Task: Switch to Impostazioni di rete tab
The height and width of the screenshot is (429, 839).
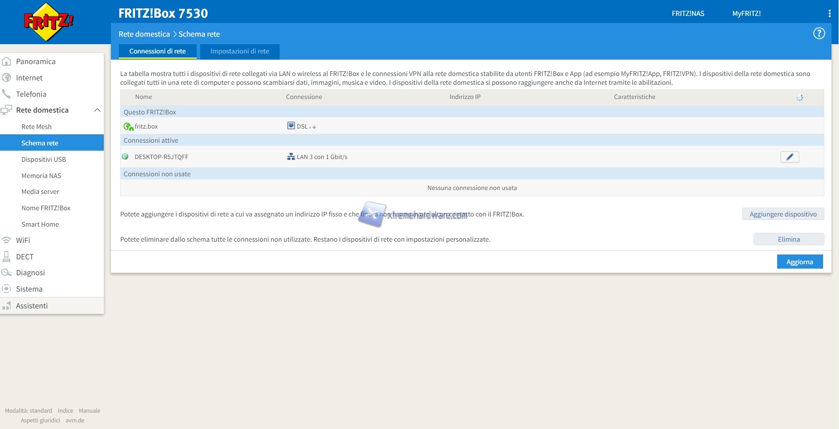Action: [239, 51]
